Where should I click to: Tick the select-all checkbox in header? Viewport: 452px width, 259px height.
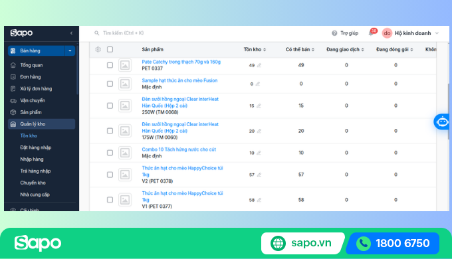pyautogui.click(x=110, y=49)
